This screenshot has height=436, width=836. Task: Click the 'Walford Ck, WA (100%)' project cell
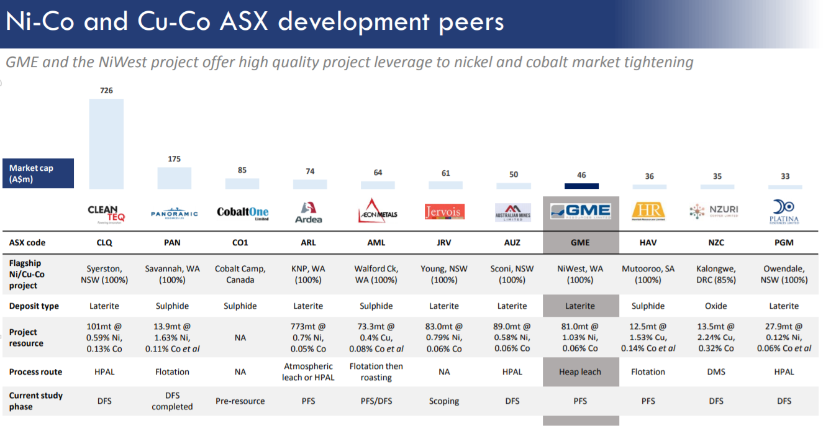click(376, 275)
